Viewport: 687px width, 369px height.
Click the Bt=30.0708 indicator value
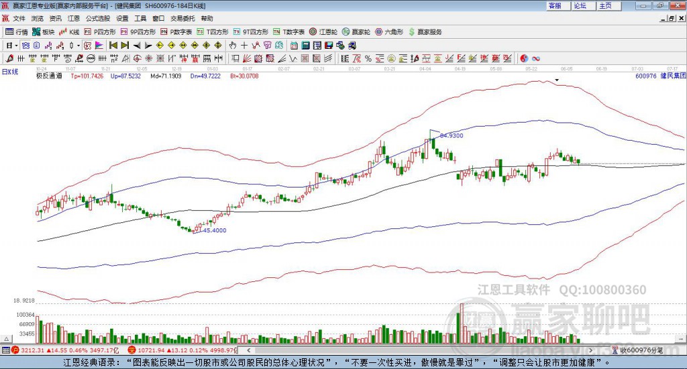pyautogui.click(x=244, y=76)
